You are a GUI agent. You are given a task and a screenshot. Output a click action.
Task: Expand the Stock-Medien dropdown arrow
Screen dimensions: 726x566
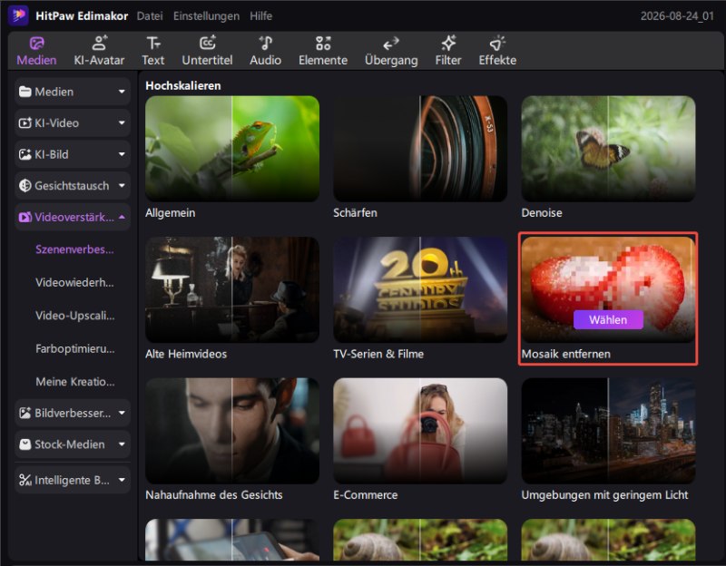pos(122,444)
